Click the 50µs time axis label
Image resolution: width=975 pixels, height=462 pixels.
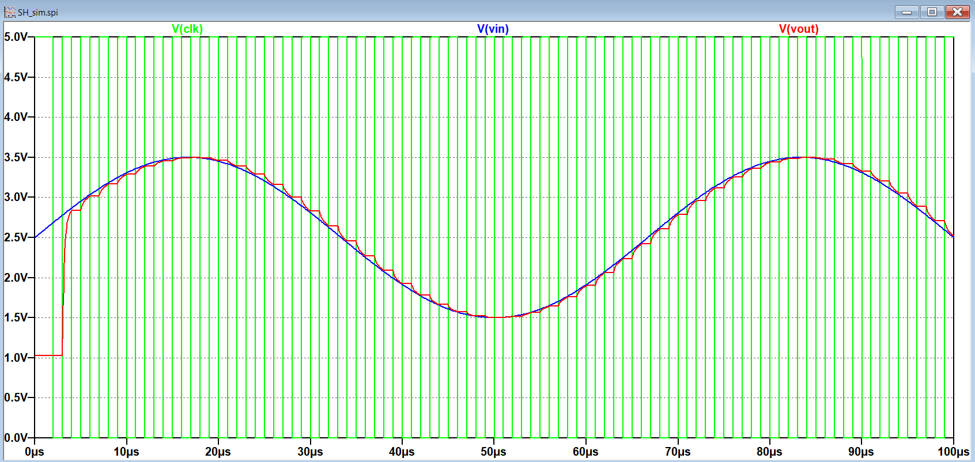493,452
